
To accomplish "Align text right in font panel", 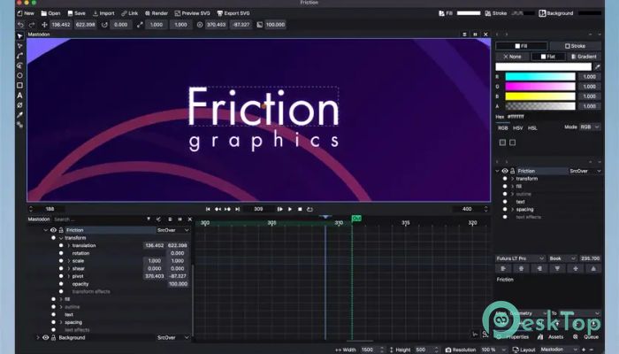I will [539, 269].
